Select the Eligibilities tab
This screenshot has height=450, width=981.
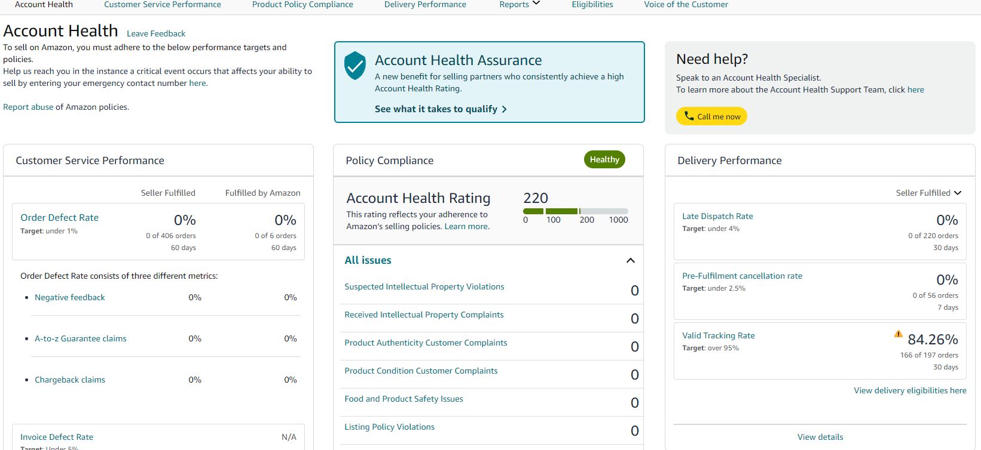click(592, 4)
